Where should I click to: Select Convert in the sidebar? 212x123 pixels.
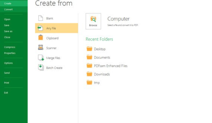[14, 9]
